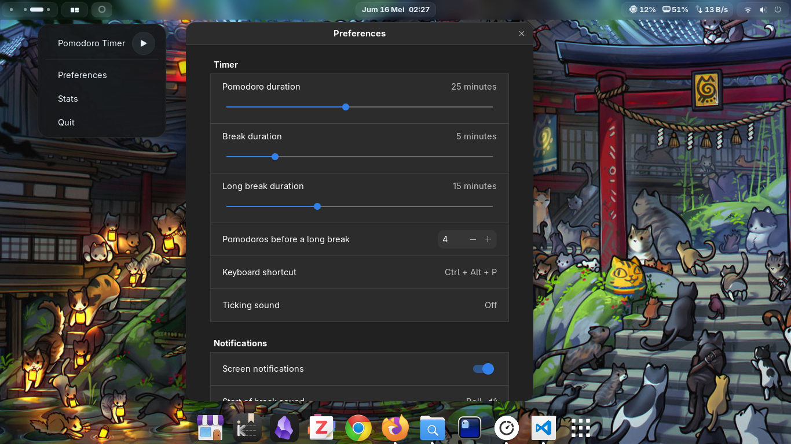Open Google Chrome from the dock

click(358, 428)
